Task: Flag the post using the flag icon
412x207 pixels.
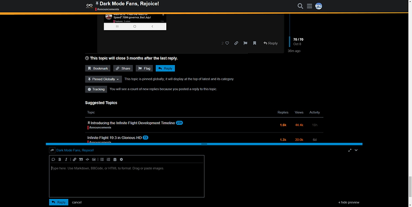Action: 245,43
